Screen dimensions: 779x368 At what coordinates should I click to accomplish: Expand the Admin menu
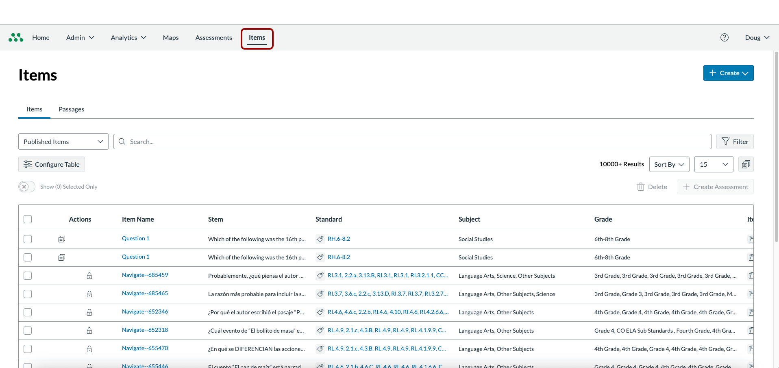tap(80, 37)
